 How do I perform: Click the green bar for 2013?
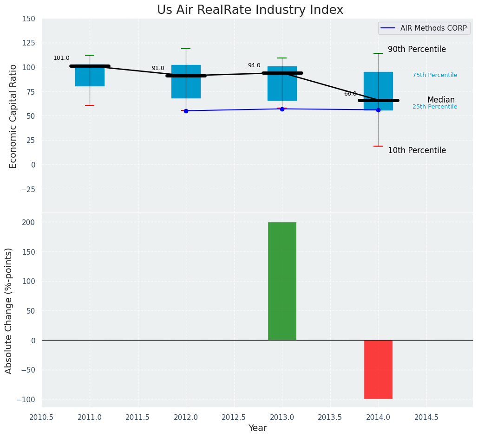282,281
